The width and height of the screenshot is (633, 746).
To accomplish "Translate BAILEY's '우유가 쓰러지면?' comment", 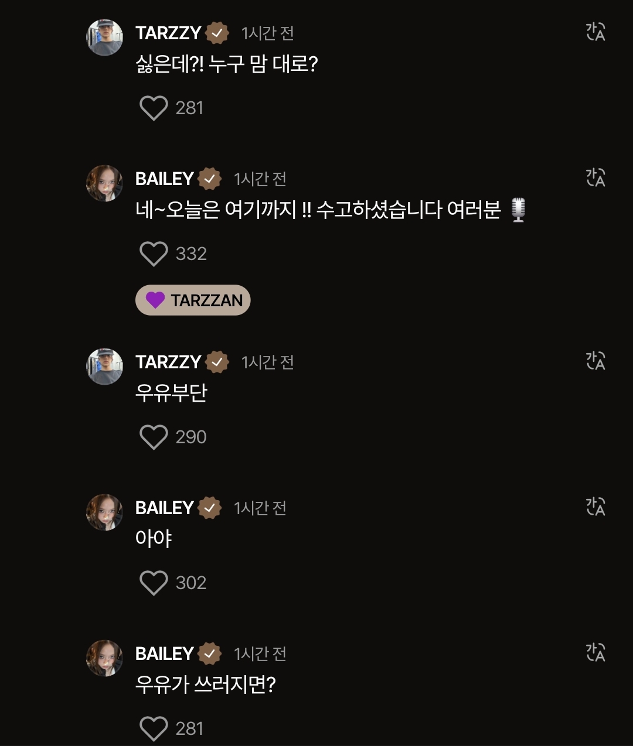I will [595, 653].
